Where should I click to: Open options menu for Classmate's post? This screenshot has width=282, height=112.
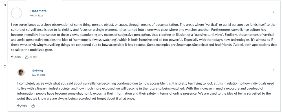(x=274, y=11)
